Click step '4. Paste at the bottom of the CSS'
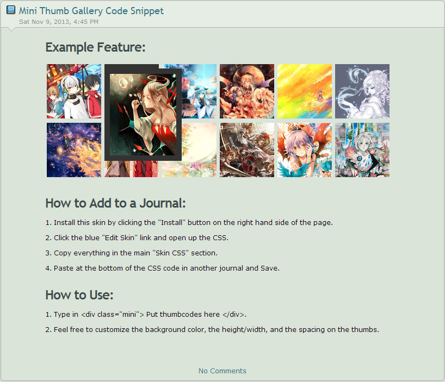The image size is (445, 382). (162, 268)
